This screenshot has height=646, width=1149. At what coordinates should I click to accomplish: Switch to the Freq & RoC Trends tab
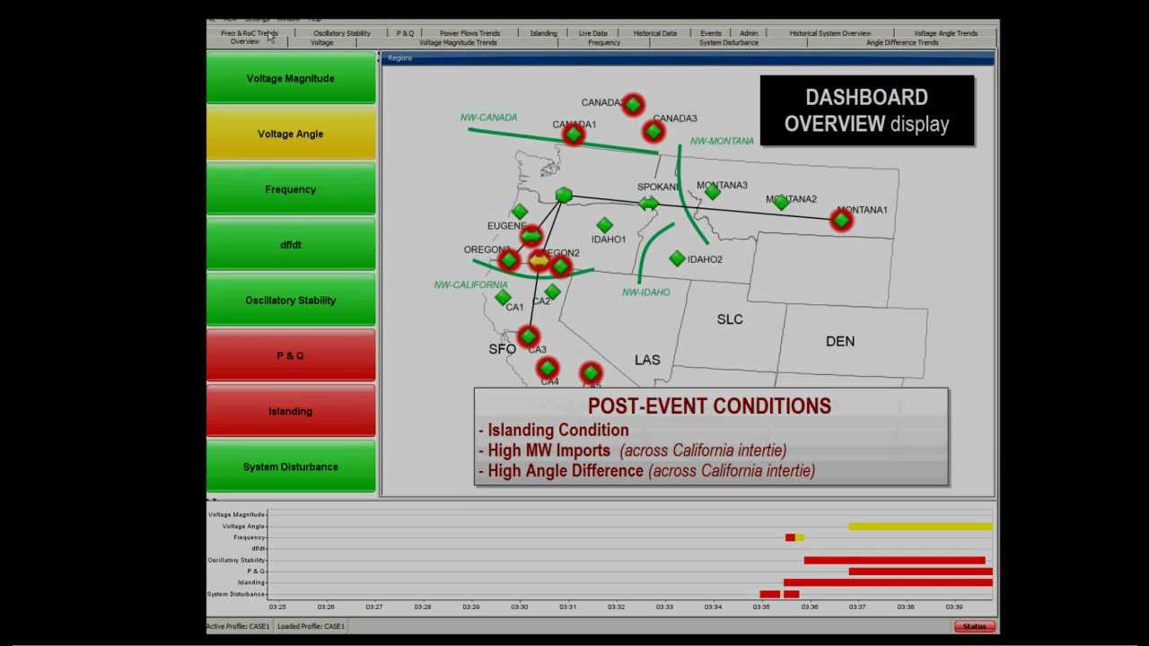250,33
